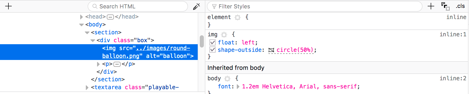Select the section opening tag
Screen dimensions: 469x94
pos(106,33)
